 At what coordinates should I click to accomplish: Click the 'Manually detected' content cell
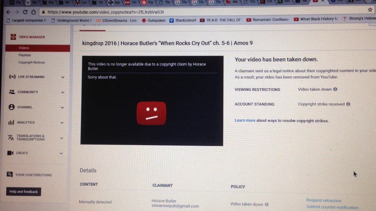[95, 202]
